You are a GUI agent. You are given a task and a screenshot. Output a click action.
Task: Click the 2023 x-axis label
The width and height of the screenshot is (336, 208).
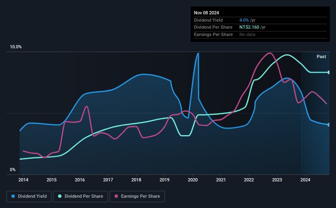coord(277,180)
